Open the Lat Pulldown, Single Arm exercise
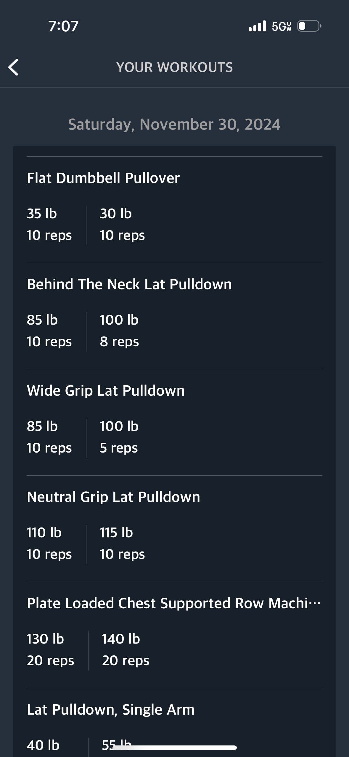 [x=111, y=710]
